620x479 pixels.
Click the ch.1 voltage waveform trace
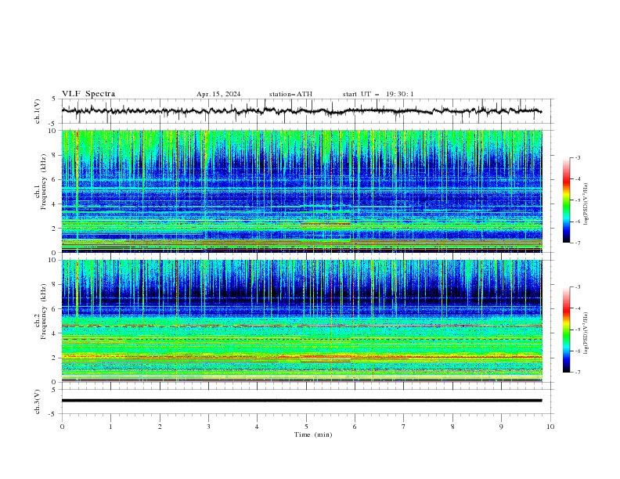pyautogui.click(x=301, y=111)
